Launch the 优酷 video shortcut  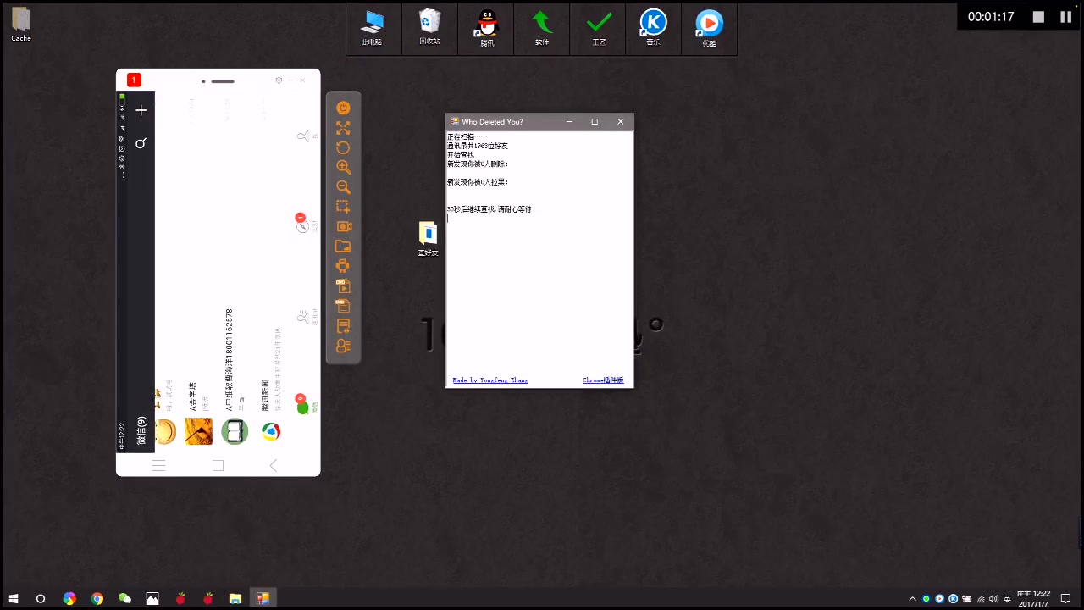pos(709,28)
